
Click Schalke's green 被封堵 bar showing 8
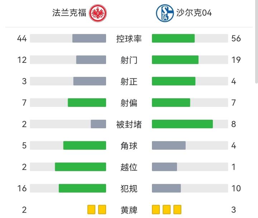[182, 124]
